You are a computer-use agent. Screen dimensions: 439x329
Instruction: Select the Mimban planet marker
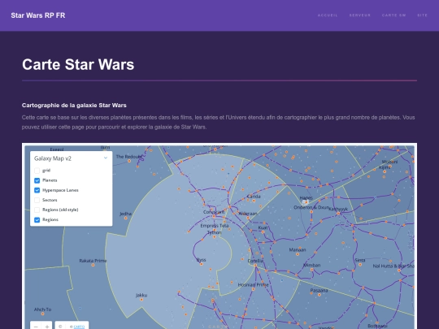311,270
